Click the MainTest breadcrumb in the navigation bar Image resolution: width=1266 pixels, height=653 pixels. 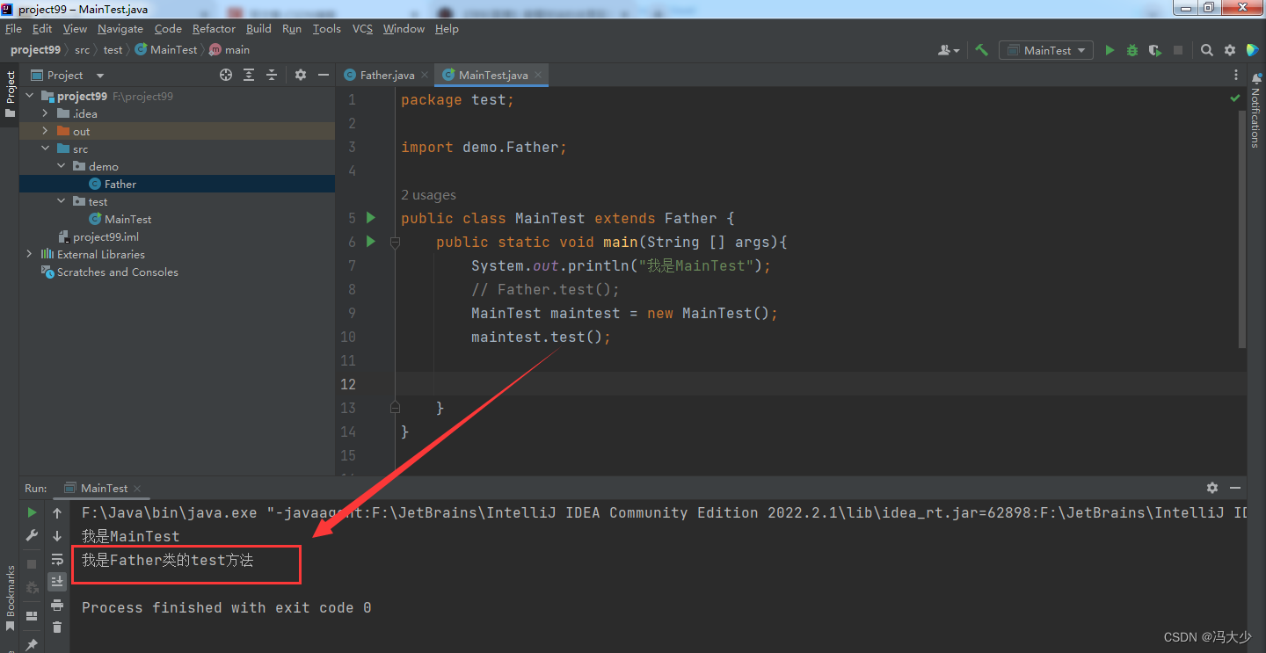[166, 50]
